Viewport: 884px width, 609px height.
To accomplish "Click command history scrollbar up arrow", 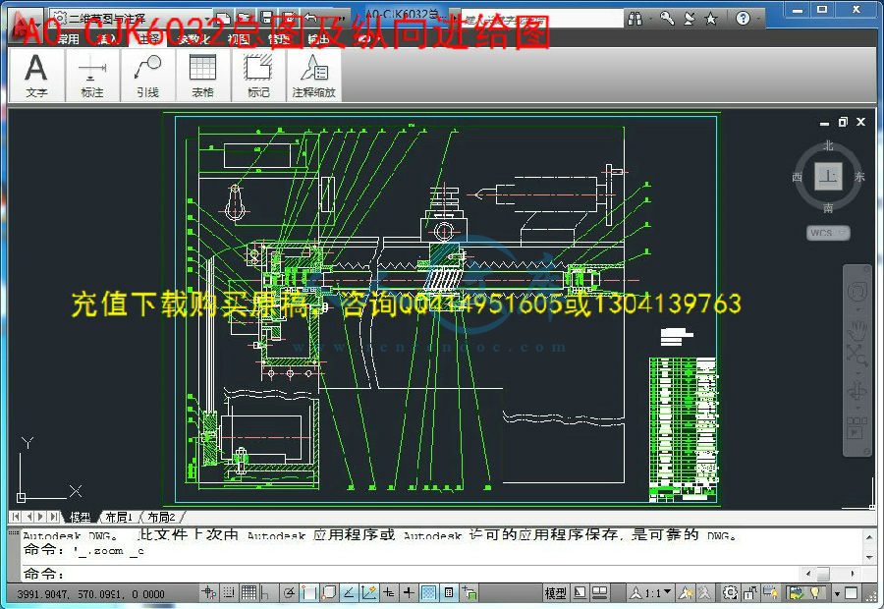I will pyautogui.click(x=869, y=537).
